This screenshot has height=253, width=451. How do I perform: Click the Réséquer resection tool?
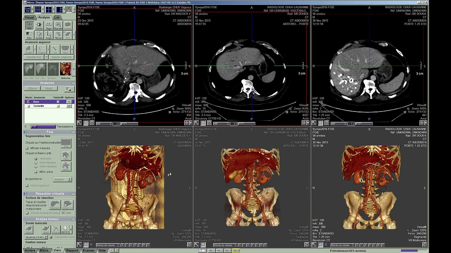click(55, 205)
